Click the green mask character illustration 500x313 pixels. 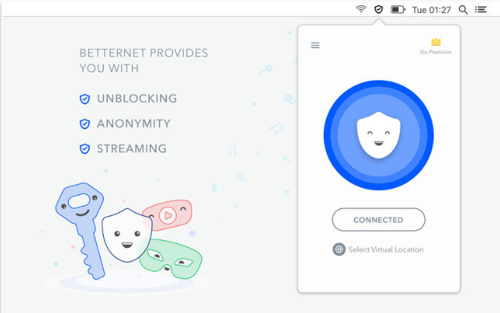[x=172, y=259]
